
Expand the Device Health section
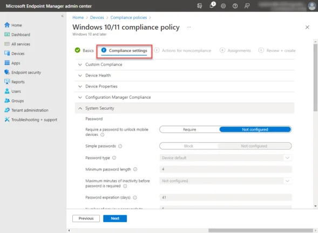click(x=184, y=76)
